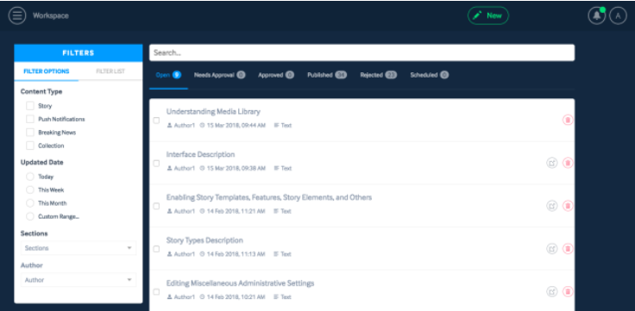Screen dimensions: 635x311
Task: Check the Story content type box
Action: pos(30,106)
